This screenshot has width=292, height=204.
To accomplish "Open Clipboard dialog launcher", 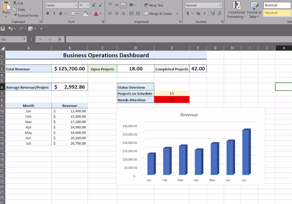I will [41, 22].
